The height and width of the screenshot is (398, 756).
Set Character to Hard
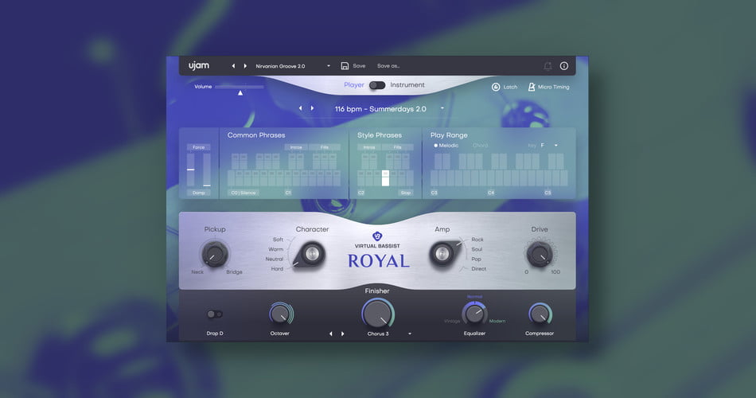pos(277,269)
